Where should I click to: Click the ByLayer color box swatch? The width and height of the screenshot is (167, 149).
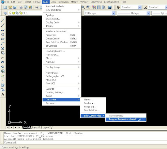[x=86, y=13]
